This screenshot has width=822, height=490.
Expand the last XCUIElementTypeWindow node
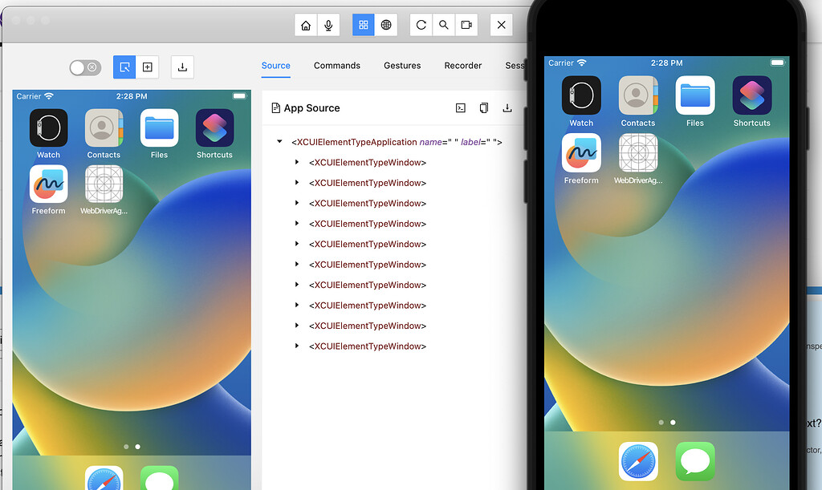pyautogui.click(x=299, y=346)
